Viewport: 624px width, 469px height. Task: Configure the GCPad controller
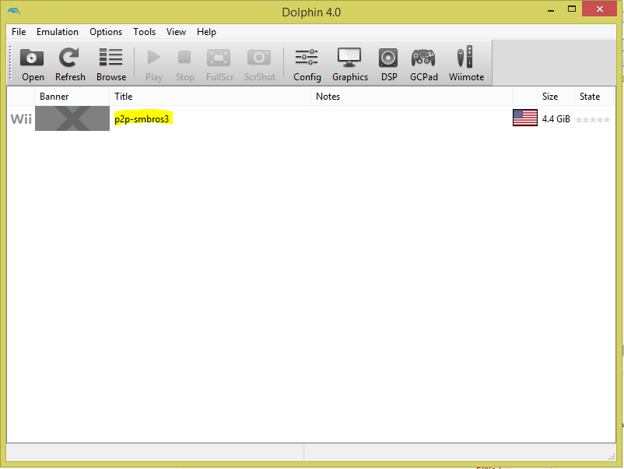tap(423, 64)
